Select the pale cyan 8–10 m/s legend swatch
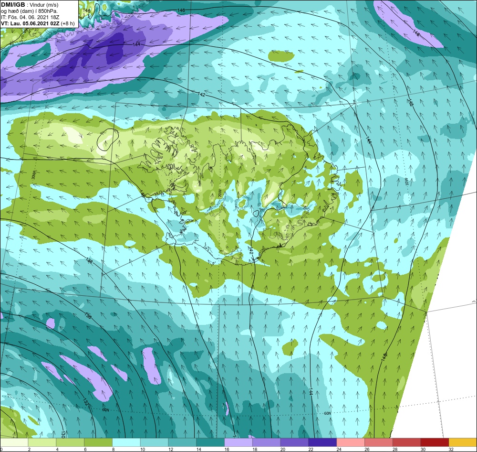 (126, 442)
